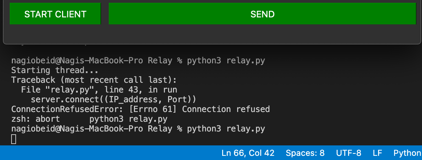Select file encoding UTF-8 in status bar
Viewport: 422px width, 160px height.
(349, 153)
